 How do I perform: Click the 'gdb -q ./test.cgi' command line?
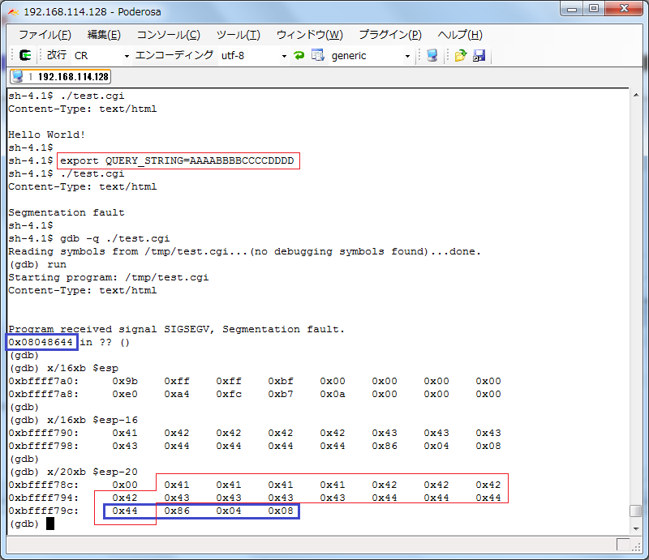(114, 238)
